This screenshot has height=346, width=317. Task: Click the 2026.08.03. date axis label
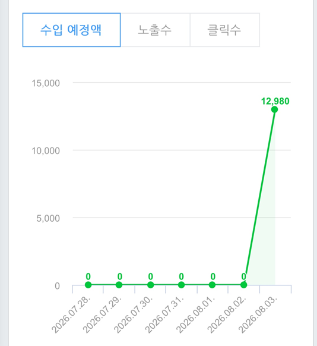coord(258,314)
